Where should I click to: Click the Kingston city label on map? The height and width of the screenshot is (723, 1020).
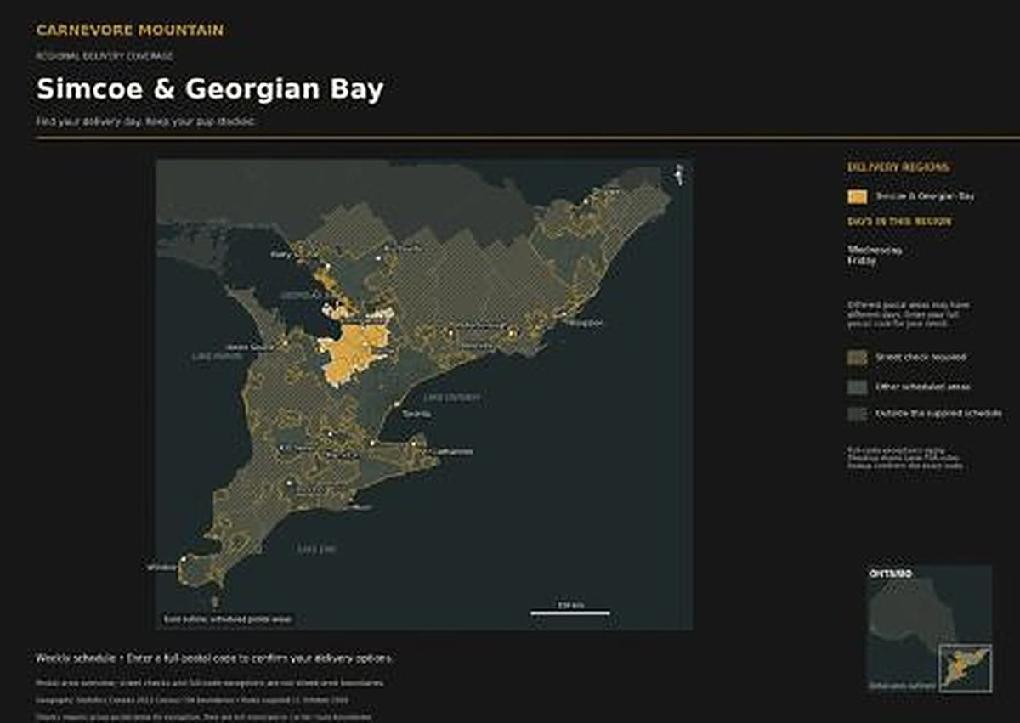click(586, 323)
